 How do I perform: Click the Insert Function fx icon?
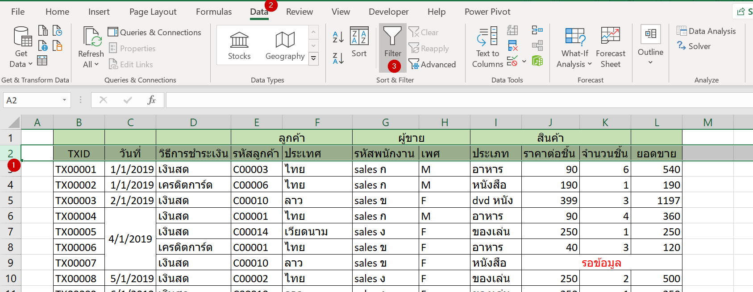[x=151, y=100]
